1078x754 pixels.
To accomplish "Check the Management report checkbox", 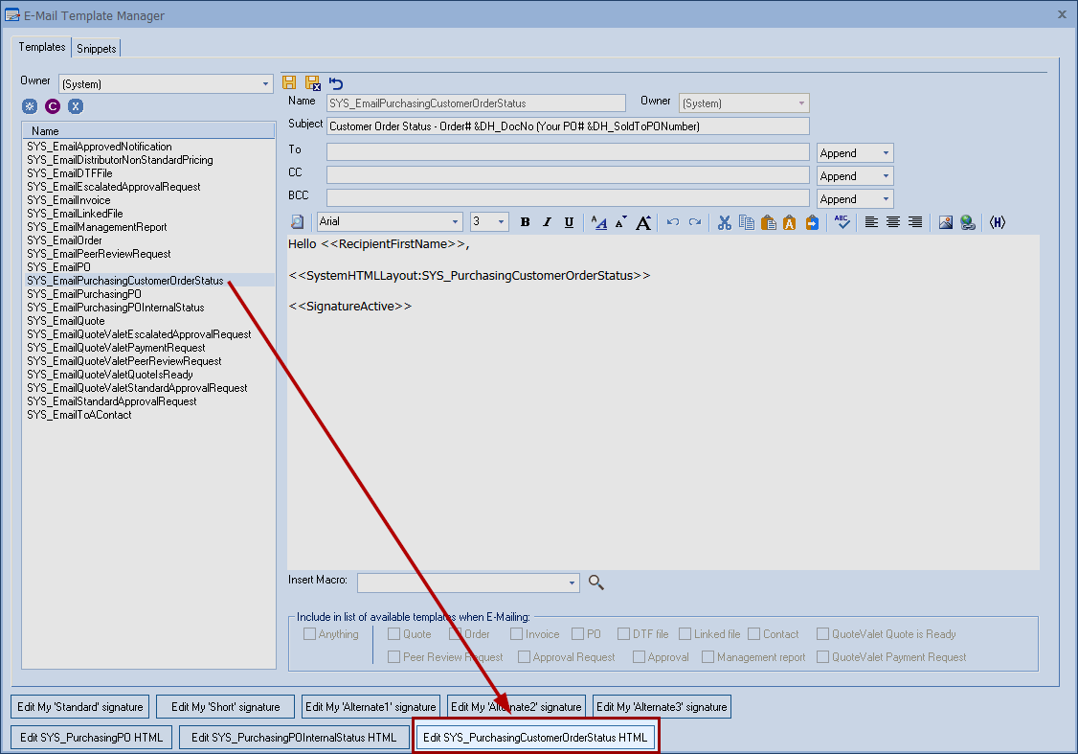I will pos(708,657).
